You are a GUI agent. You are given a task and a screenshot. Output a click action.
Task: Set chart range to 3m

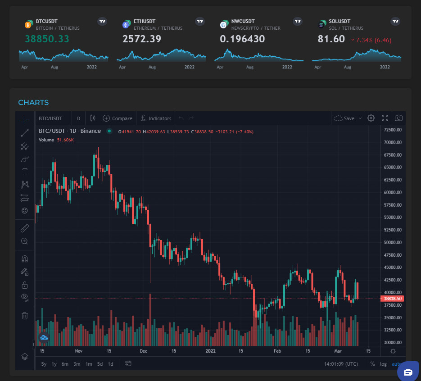coord(77,364)
